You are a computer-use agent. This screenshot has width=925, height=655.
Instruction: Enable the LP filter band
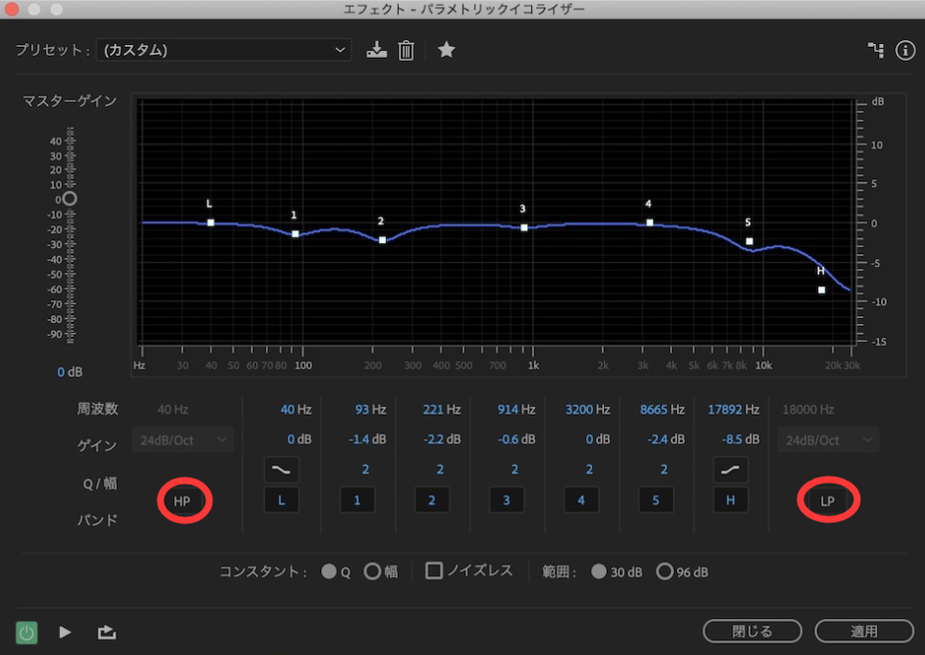(826, 499)
